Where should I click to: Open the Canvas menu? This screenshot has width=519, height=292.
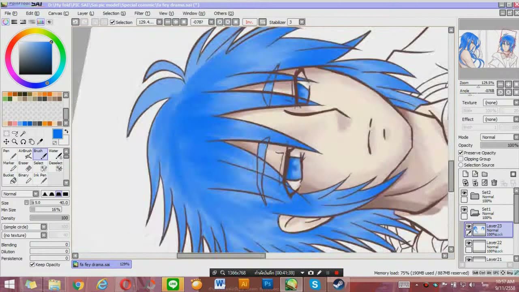pos(58,13)
